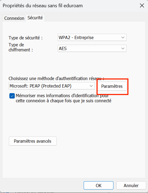Click the 'Type de sécurité :' label

tap(25, 38)
